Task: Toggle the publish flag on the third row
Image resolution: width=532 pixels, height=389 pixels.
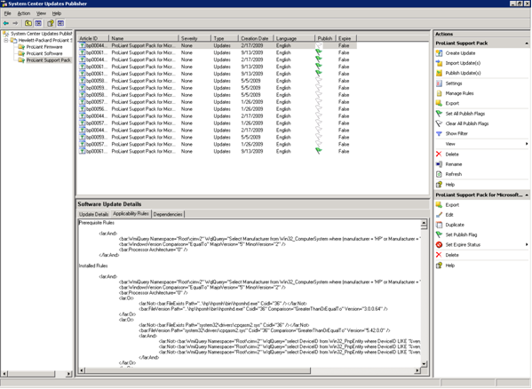Action: 319,60
